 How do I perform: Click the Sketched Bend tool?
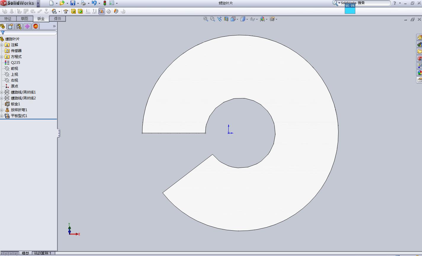pos(46,11)
